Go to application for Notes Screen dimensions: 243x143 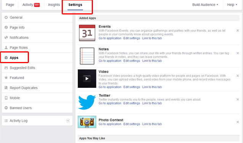pos(110,61)
